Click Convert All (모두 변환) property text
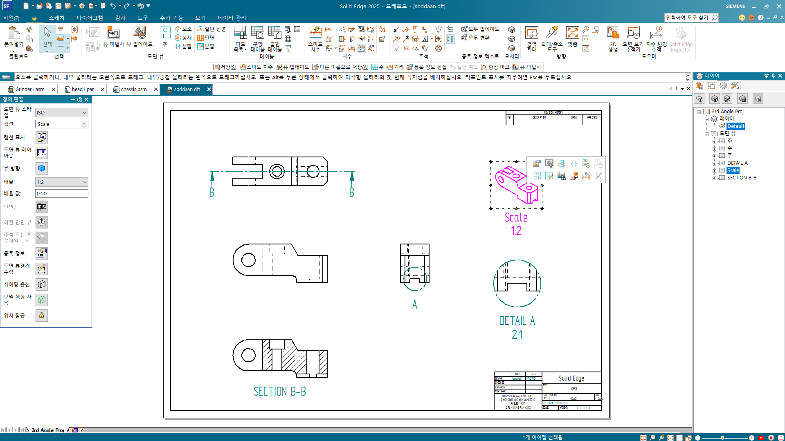 [x=475, y=38]
